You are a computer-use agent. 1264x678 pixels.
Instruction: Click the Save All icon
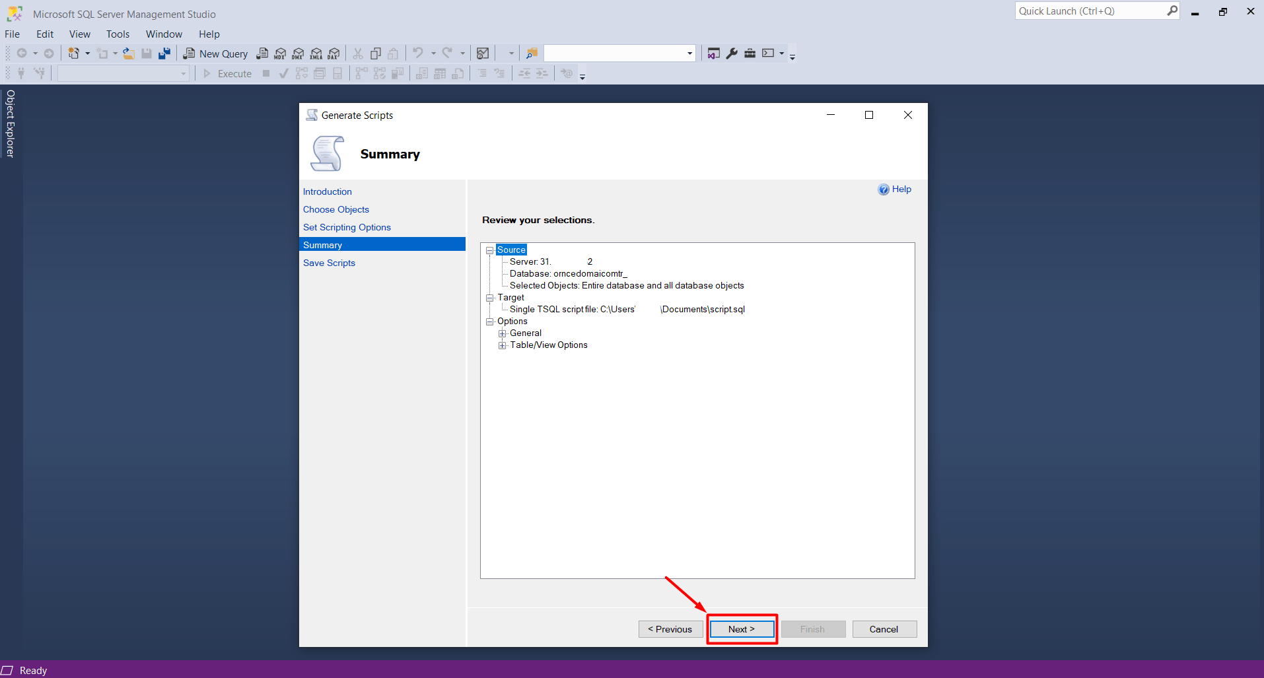164,53
